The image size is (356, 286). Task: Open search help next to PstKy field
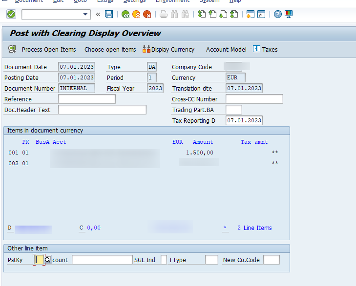coord(48,260)
